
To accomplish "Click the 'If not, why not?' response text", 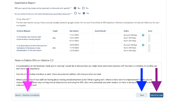I will click(87, 24).
